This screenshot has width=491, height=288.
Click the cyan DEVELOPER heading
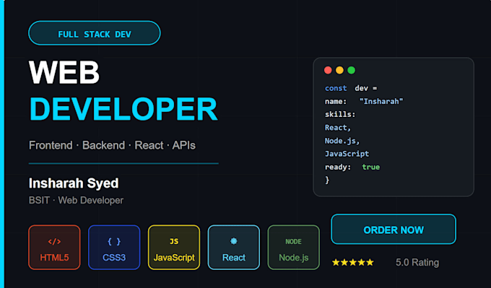[x=123, y=109]
